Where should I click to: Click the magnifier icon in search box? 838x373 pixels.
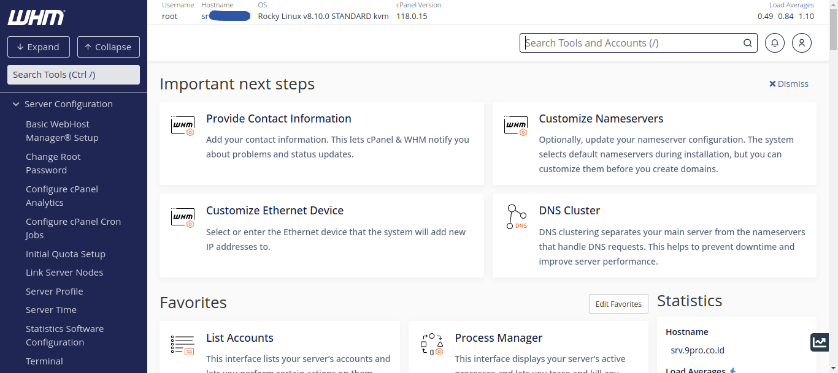[x=747, y=43]
